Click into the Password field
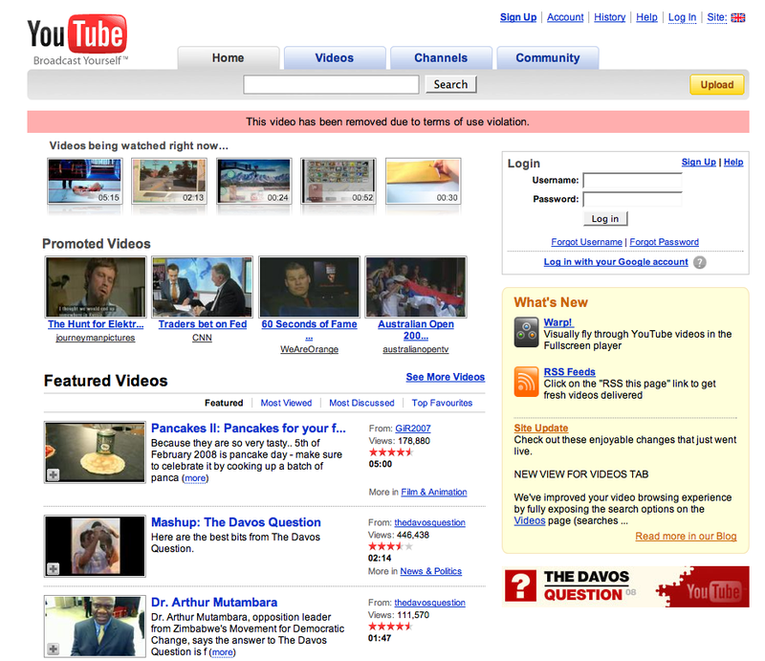 632,200
